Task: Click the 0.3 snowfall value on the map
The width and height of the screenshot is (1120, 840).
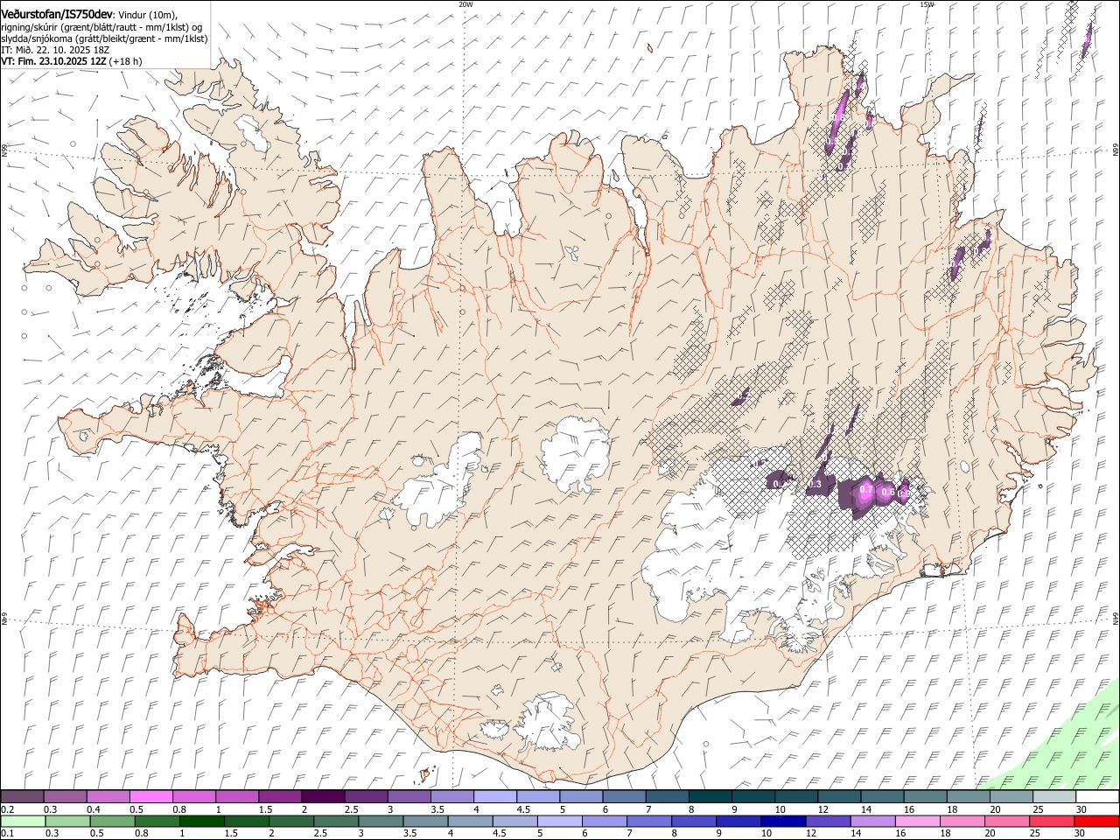Action: (815, 484)
